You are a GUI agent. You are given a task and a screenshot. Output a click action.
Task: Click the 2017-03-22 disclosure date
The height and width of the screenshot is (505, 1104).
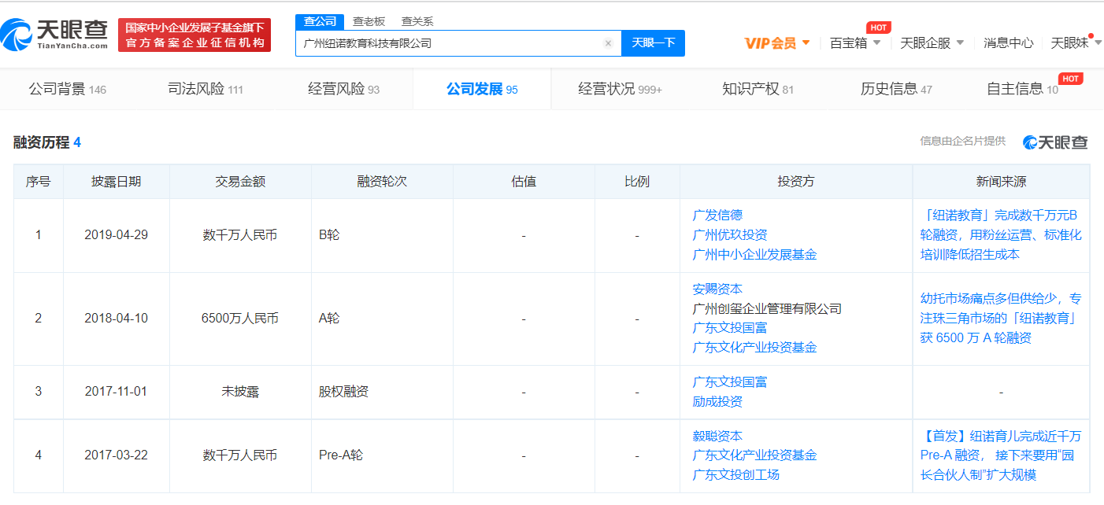116,455
